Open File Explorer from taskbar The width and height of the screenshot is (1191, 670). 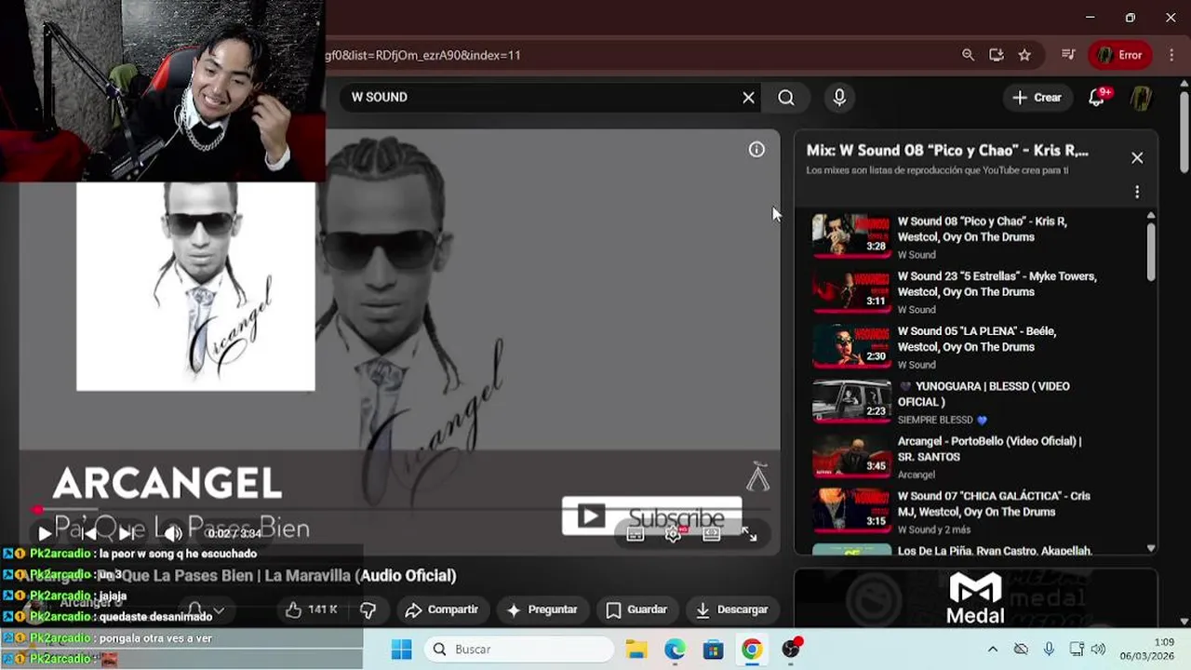636,650
